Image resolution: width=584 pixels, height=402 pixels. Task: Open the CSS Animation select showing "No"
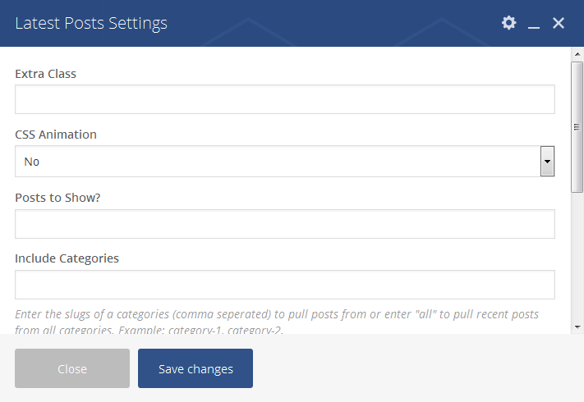point(277,162)
